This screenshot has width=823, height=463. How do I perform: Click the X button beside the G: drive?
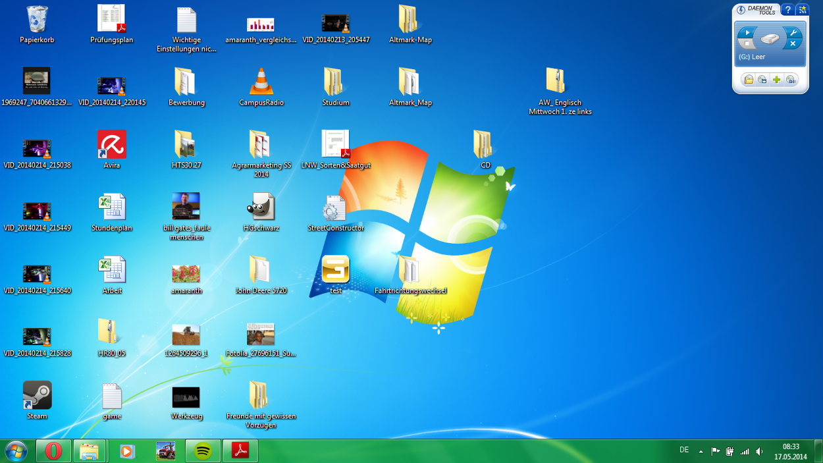click(x=793, y=44)
